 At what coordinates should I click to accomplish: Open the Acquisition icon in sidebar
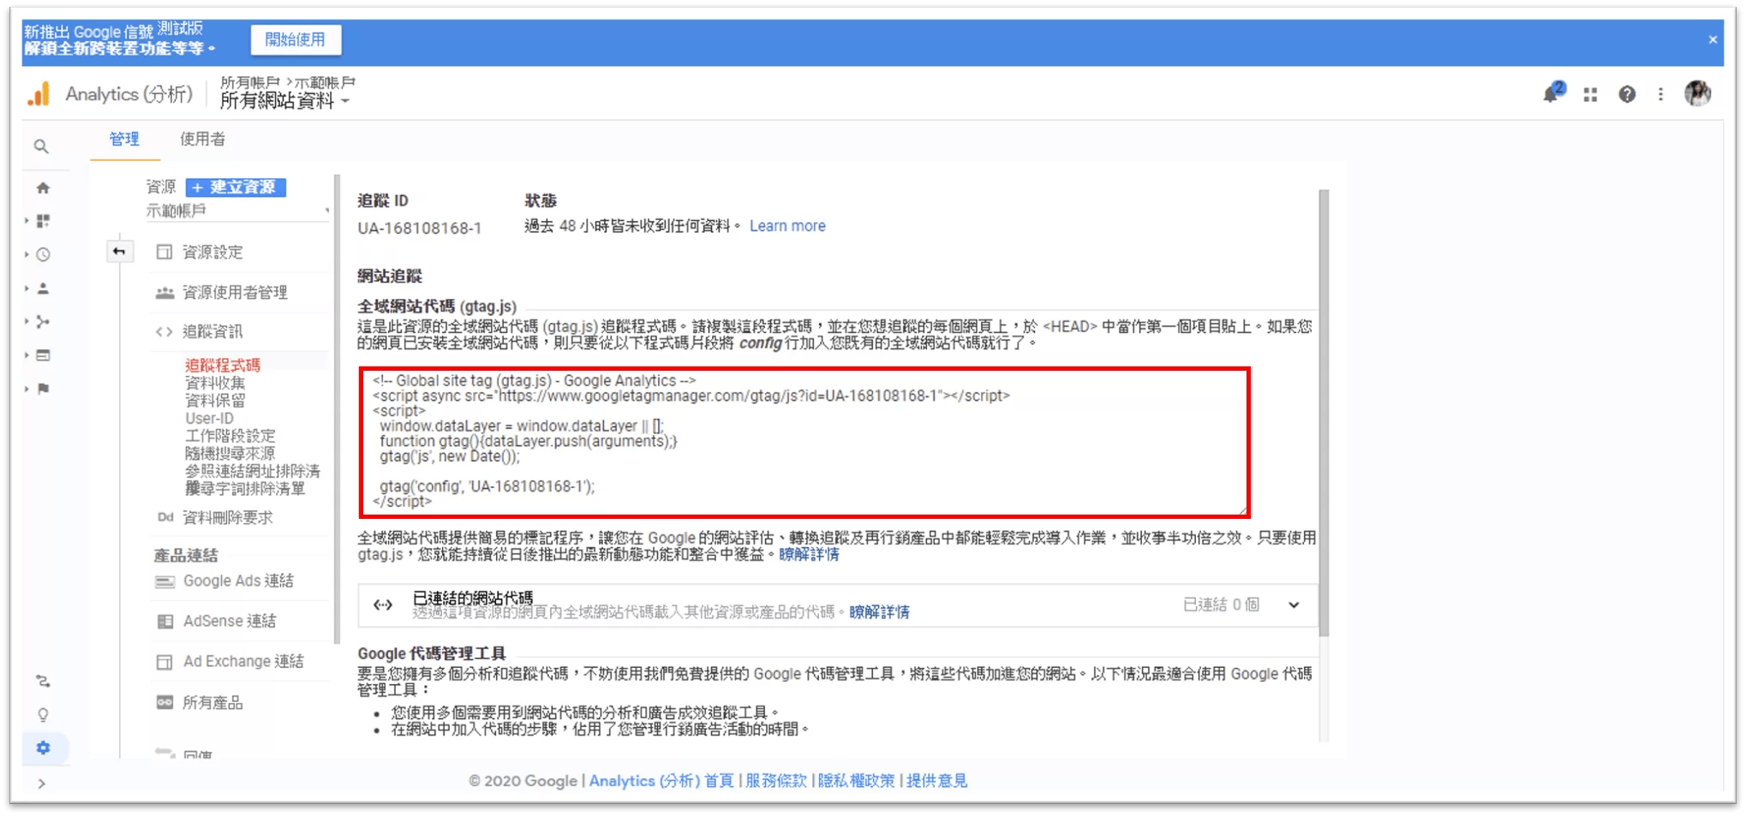tap(44, 322)
